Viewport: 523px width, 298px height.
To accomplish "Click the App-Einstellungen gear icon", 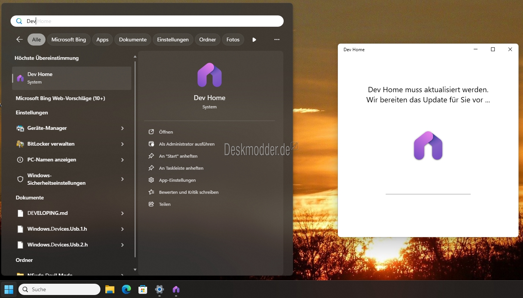I will pyautogui.click(x=151, y=180).
